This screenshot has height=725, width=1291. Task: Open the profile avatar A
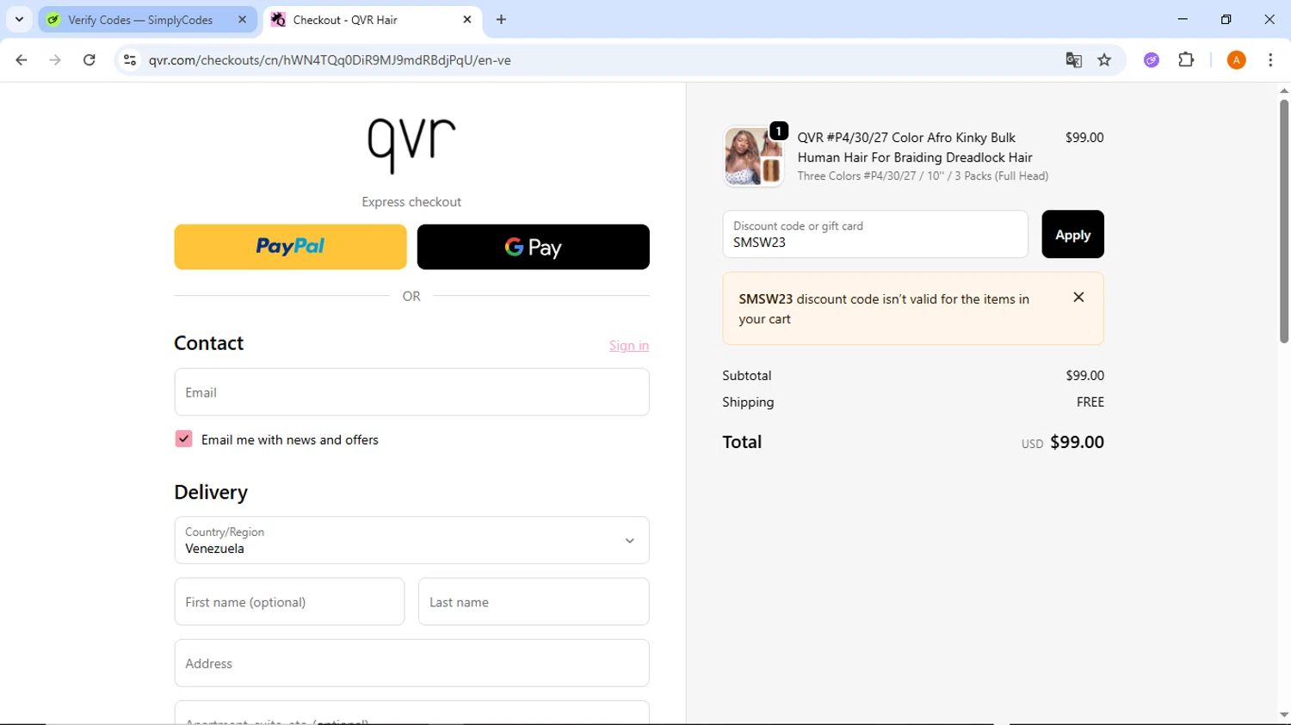coord(1236,60)
